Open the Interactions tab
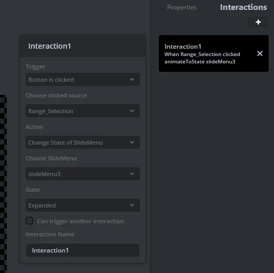 coord(243,7)
